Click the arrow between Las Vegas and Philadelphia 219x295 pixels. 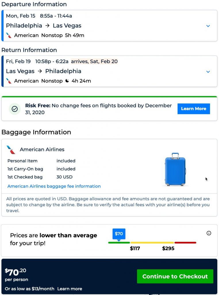(40, 71)
